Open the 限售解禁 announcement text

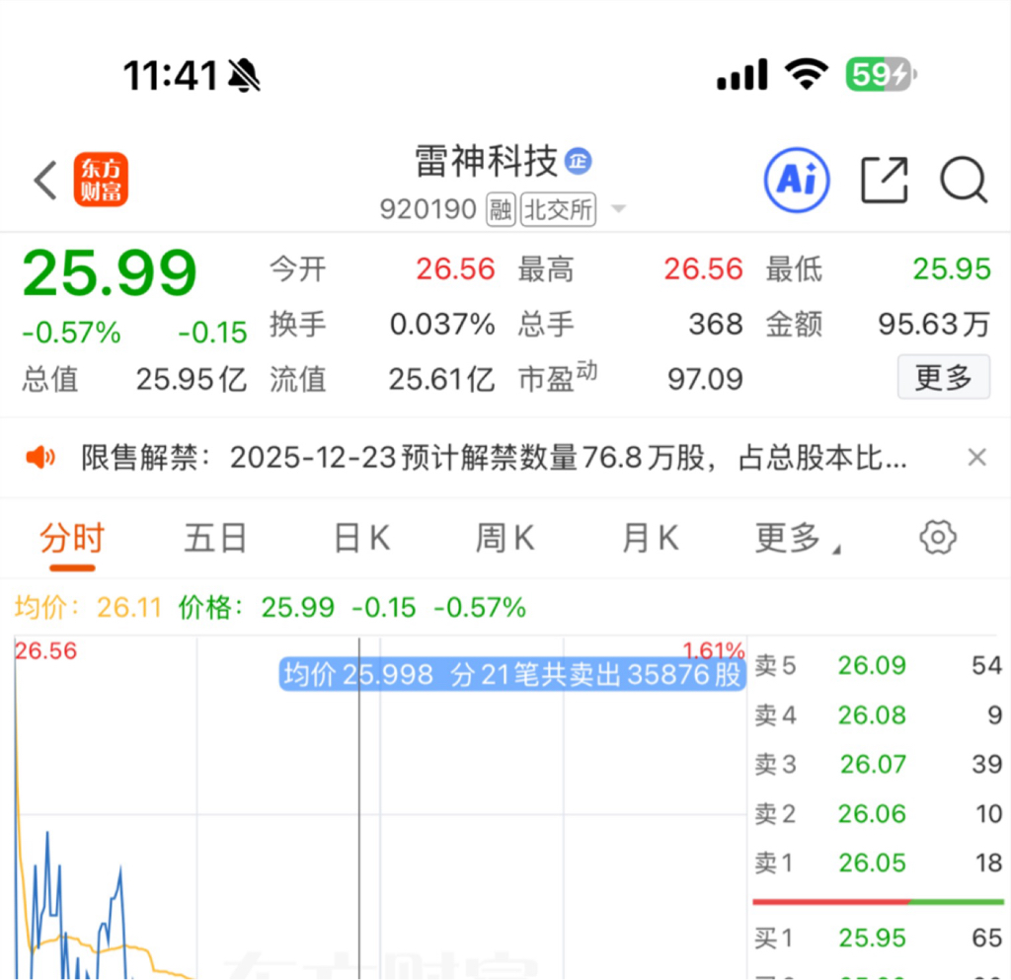494,458
